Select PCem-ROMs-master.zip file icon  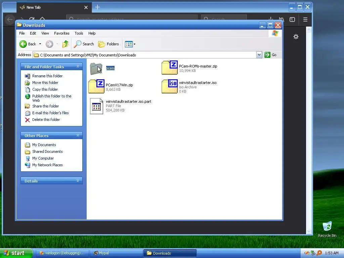pyautogui.click(x=169, y=68)
